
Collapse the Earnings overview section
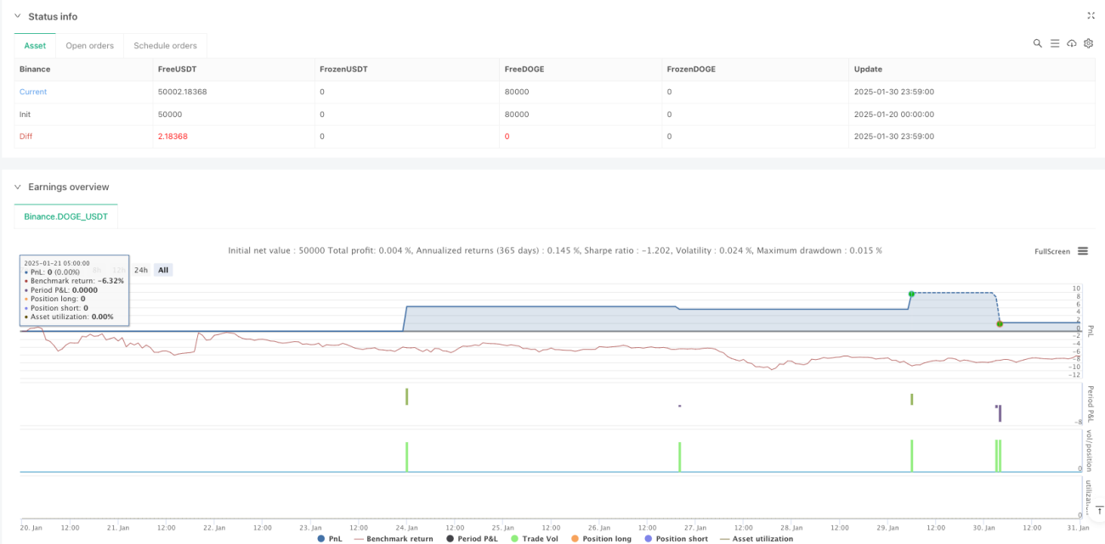[x=19, y=187]
